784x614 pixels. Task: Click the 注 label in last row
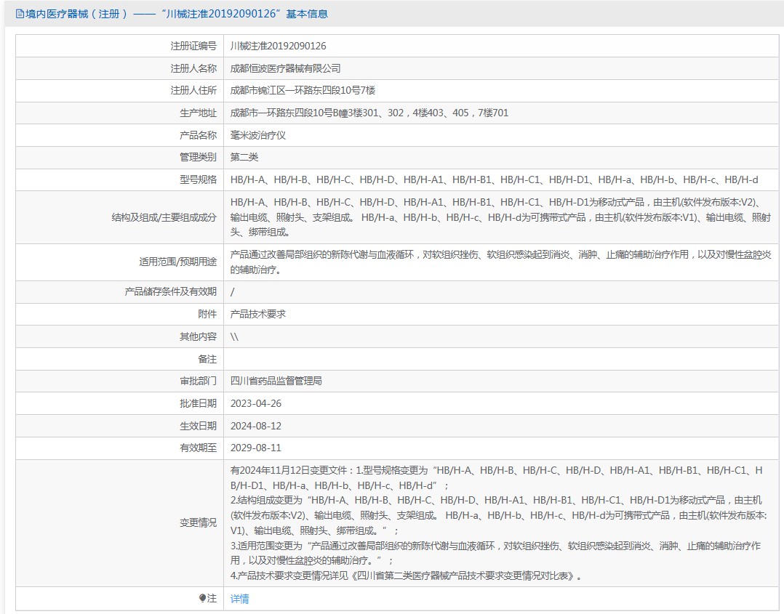pos(212,599)
